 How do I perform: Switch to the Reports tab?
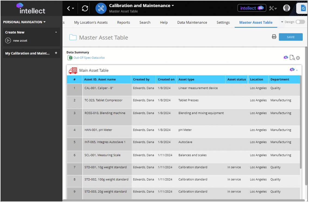coord(123,22)
